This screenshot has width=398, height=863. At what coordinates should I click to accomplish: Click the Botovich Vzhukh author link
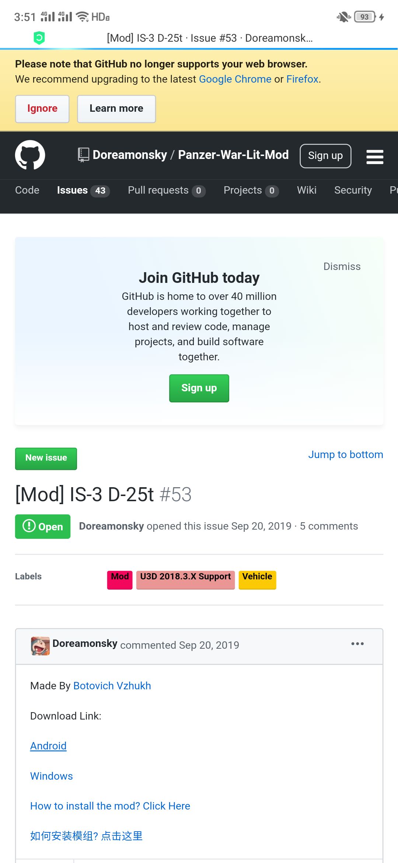point(112,686)
